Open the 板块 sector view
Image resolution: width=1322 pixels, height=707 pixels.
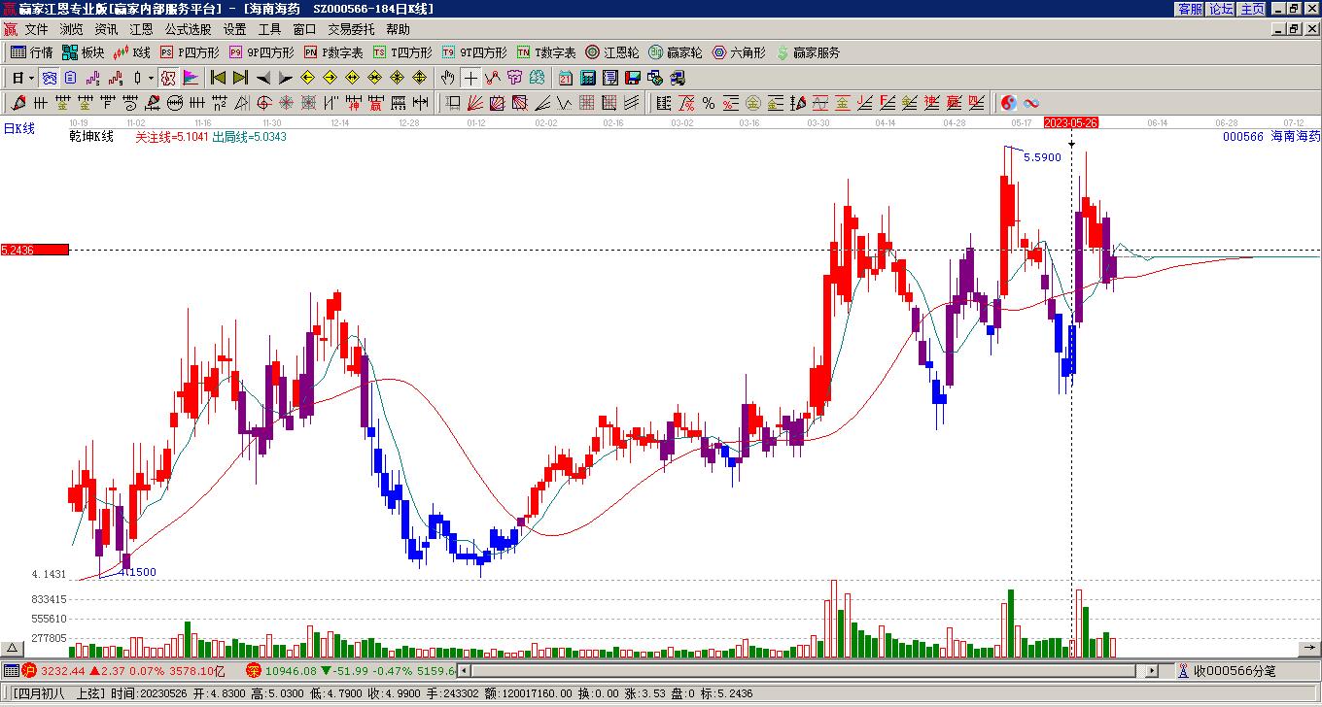click(84, 52)
